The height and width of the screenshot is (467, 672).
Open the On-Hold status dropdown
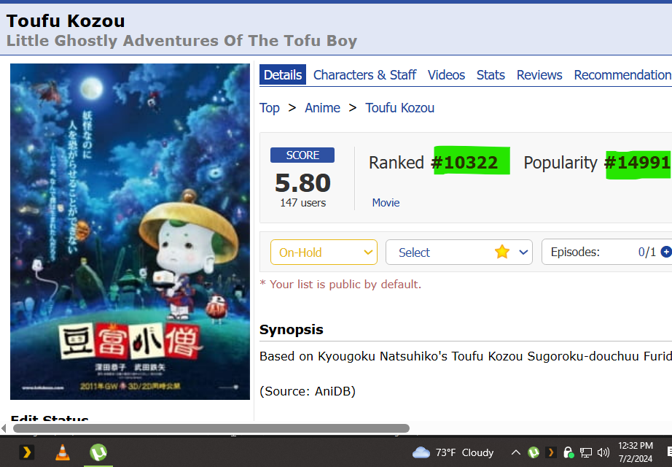point(324,252)
